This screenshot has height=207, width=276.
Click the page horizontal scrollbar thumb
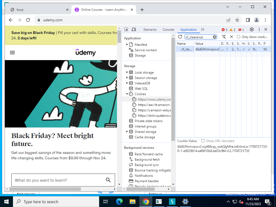tap(45, 189)
